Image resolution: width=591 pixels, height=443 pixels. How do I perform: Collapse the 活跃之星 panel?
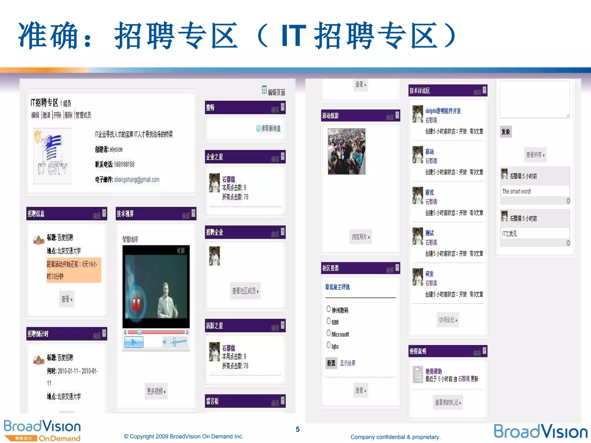click(x=283, y=325)
